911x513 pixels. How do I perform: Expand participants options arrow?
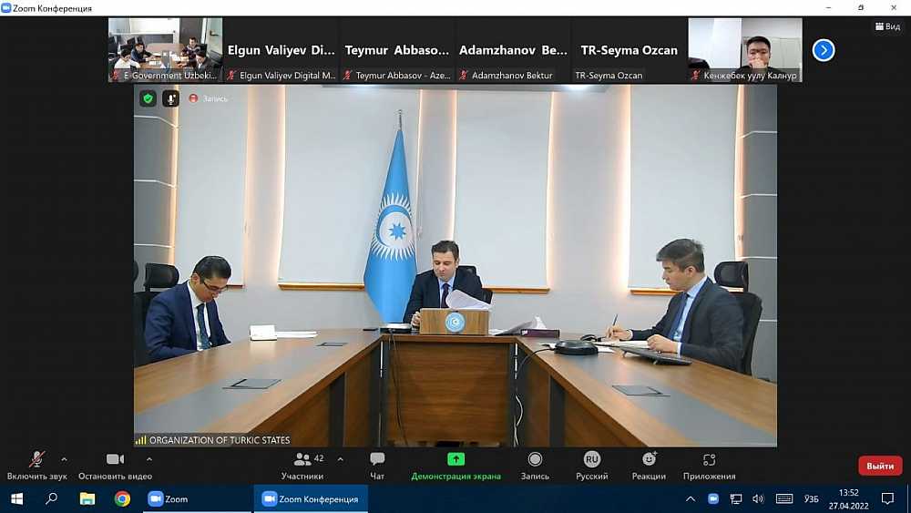point(341,459)
